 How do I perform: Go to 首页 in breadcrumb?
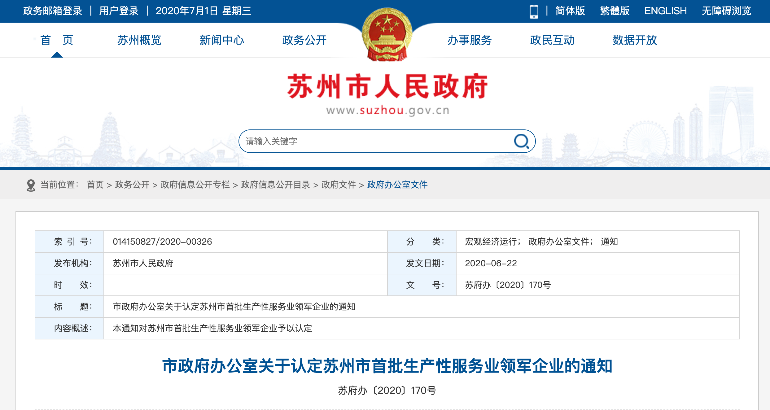pyautogui.click(x=95, y=185)
